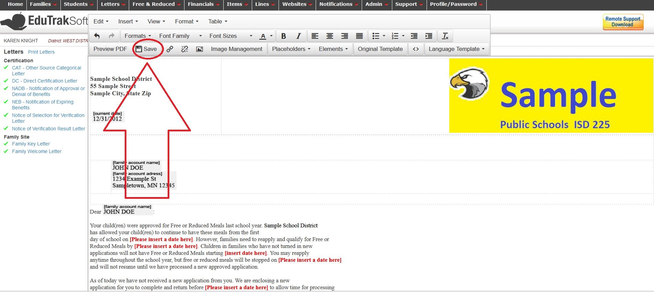Center-align the selected text
Screen dimensions: 654x292
point(329,36)
